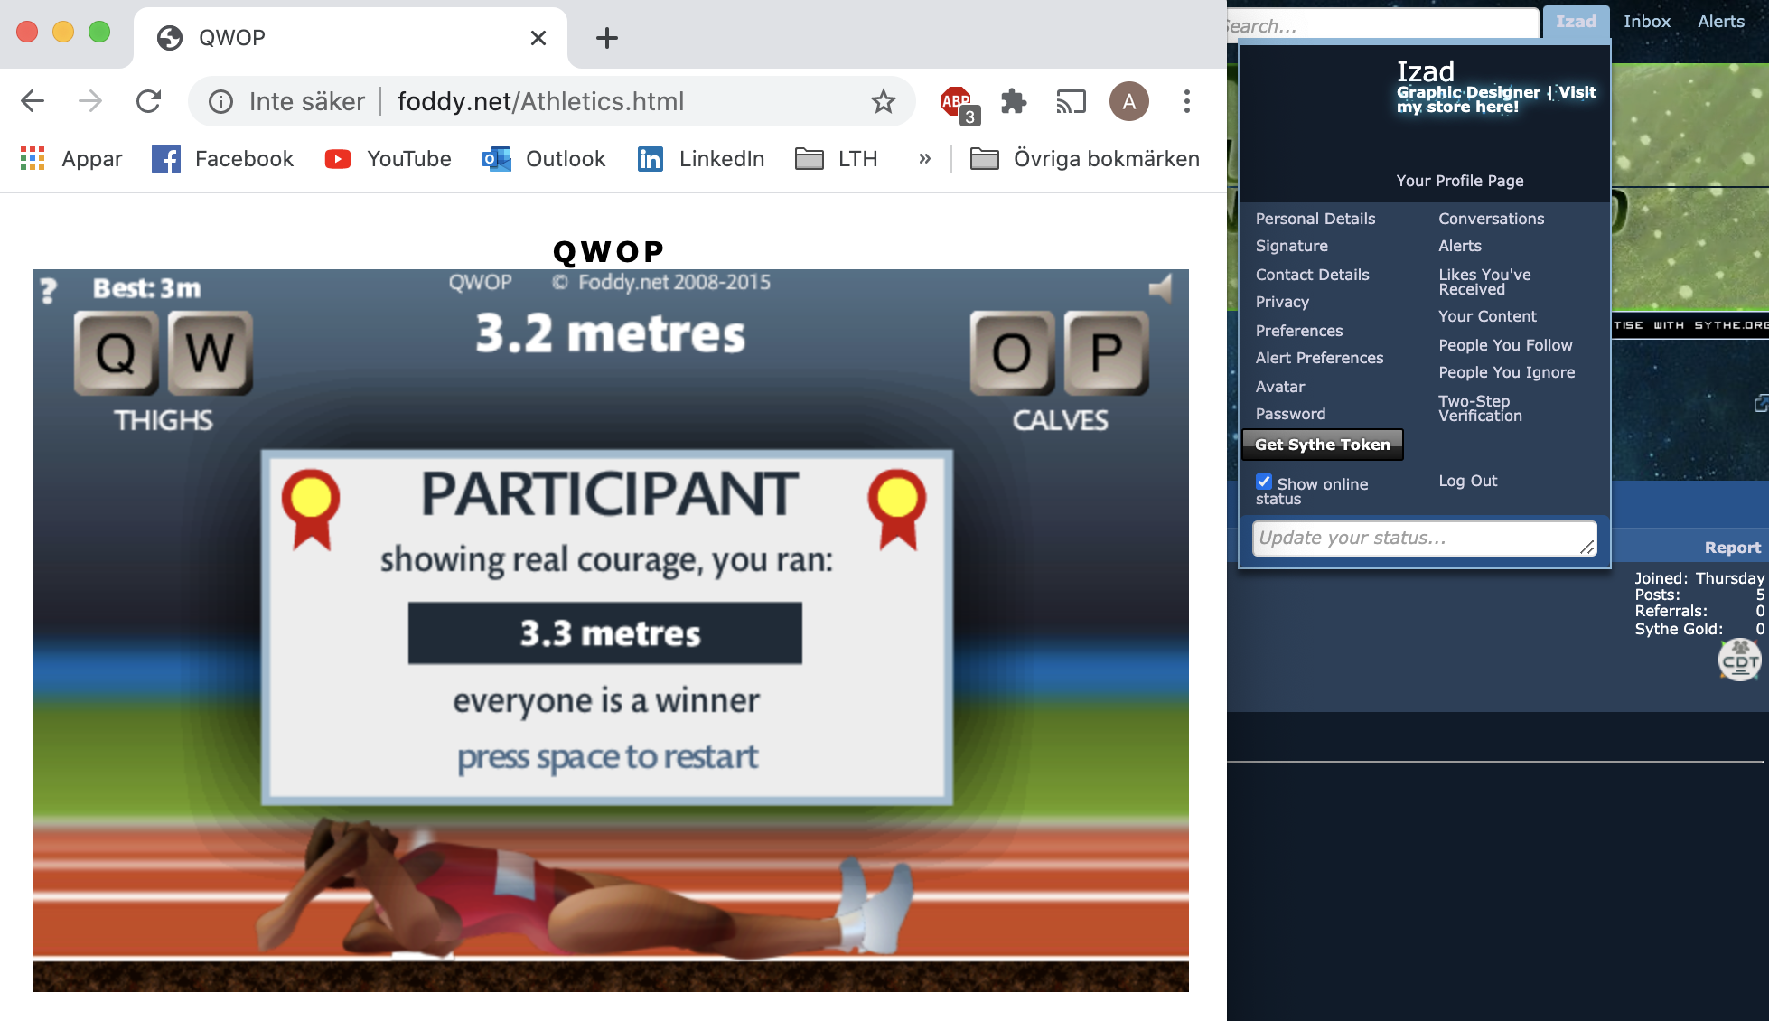
Task: Click the browser forward arrow
Action: (90, 101)
